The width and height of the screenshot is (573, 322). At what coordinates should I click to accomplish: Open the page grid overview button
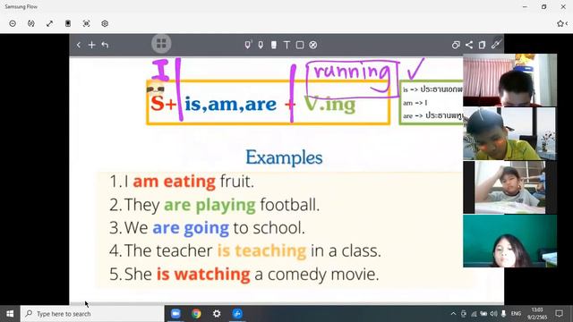161,44
